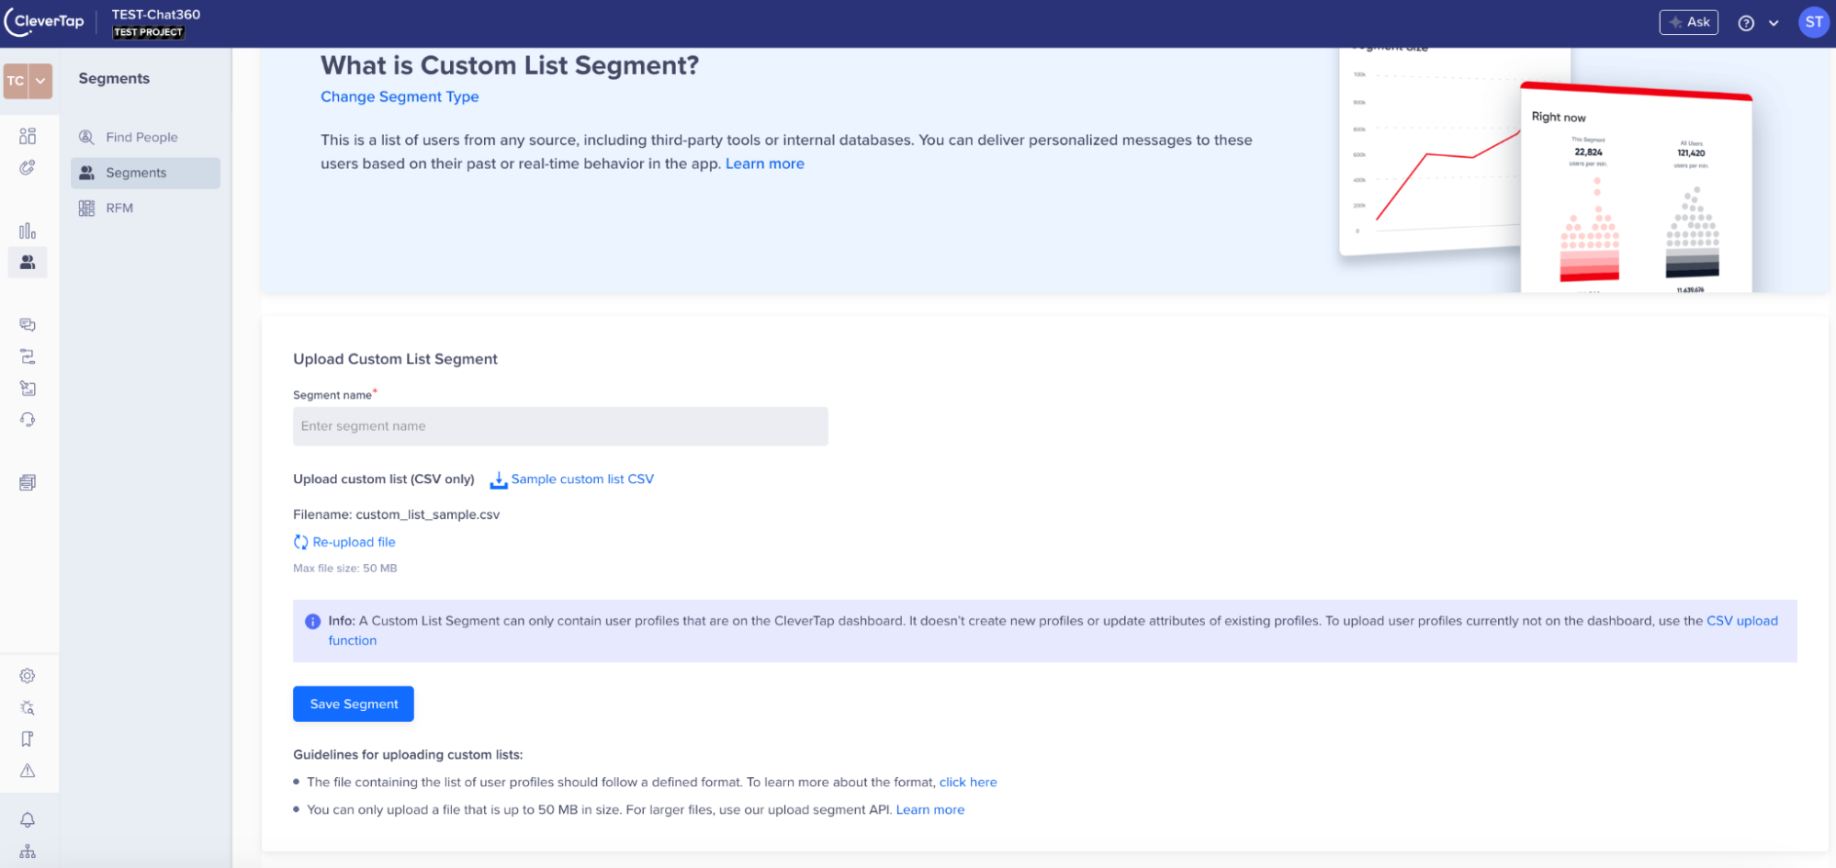Open the dashboards (boards) icon in sidebar
The image size is (1836, 868).
click(28, 136)
